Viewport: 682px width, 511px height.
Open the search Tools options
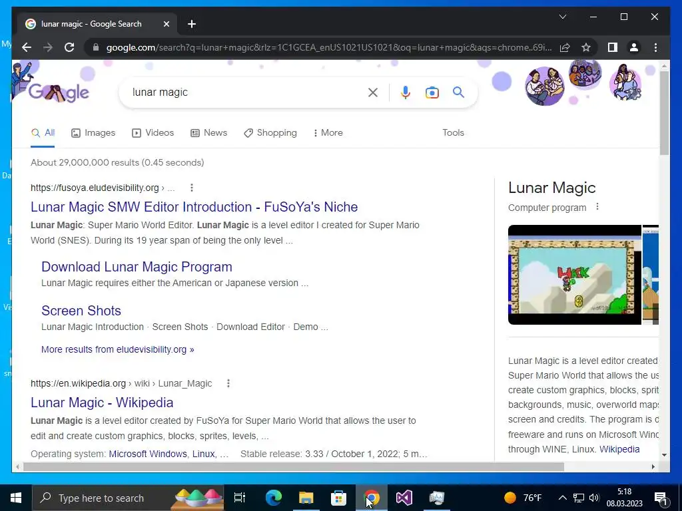(x=453, y=132)
